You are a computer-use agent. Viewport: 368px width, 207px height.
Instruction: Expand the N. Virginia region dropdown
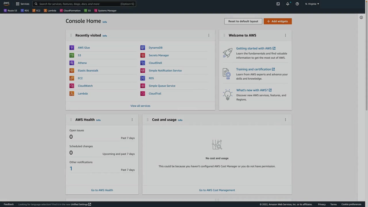(312, 4)
